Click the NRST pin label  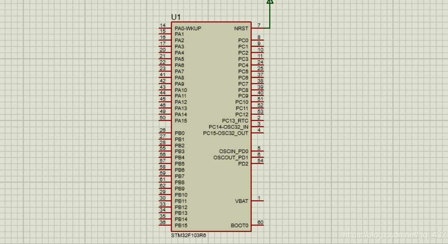click(241, 28)
